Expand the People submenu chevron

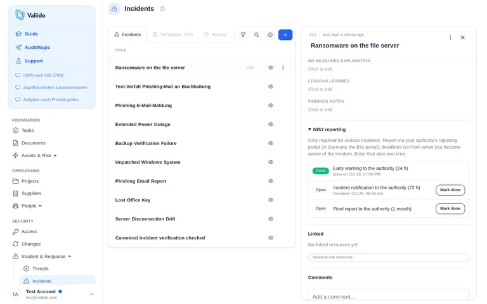pos(41,206)
